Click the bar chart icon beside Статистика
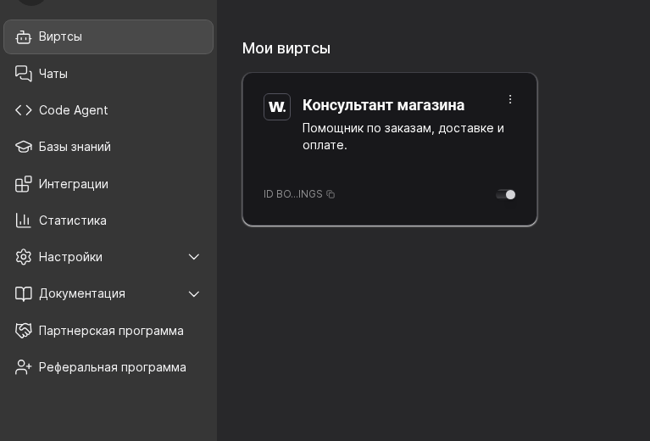This screenshot has height=441, width=650. (x=23, y=220)
